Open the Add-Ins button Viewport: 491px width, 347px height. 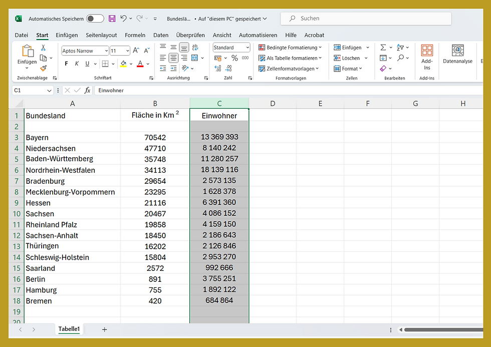[427, 57]
